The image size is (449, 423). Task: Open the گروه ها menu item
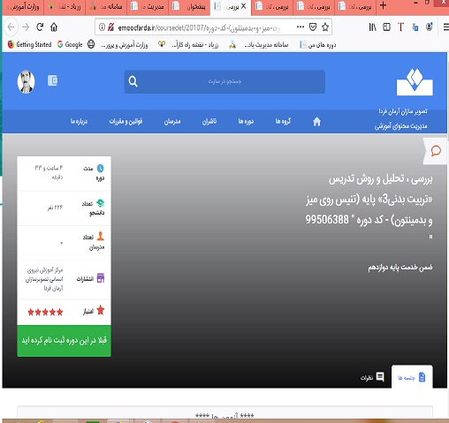click(283, 121)
